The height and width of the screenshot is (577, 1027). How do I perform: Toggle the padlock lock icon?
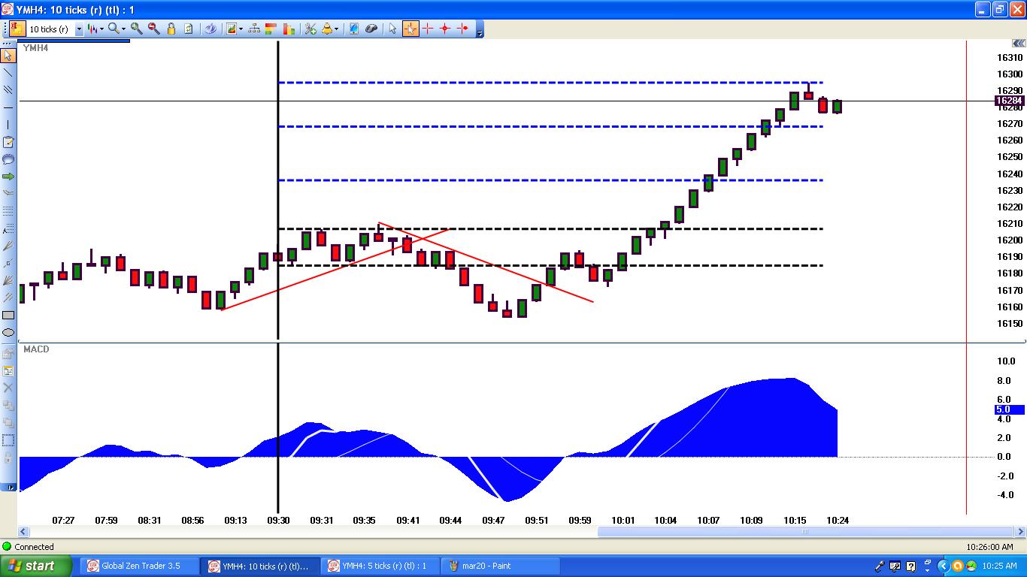pos(171,29)
